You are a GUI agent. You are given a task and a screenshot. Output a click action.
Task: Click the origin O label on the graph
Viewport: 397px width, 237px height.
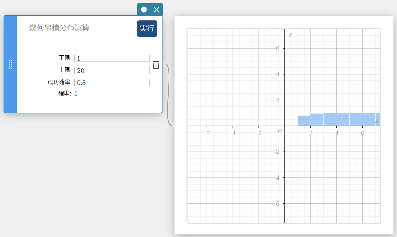coord(280,131)
